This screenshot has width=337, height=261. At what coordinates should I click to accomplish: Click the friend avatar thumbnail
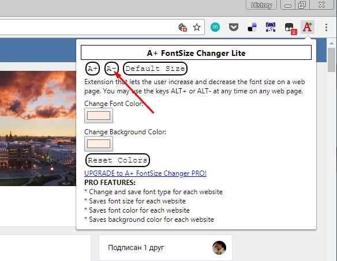click(x=219, y=248)
